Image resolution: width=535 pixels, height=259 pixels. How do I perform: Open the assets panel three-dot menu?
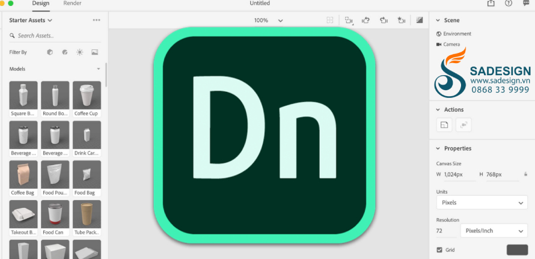pyautogui.click(x=97, y=20)
